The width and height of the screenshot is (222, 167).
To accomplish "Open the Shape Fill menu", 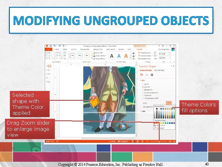I will point(98,53).
